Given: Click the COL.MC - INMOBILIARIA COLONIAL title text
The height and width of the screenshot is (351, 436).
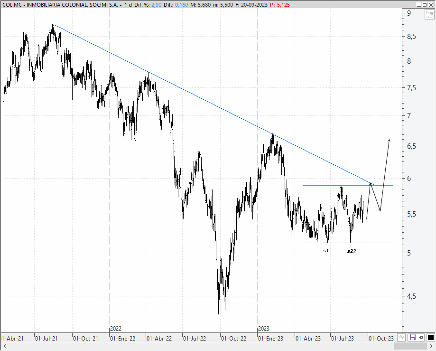Looking at the screenshot, I should coord(62,5).
